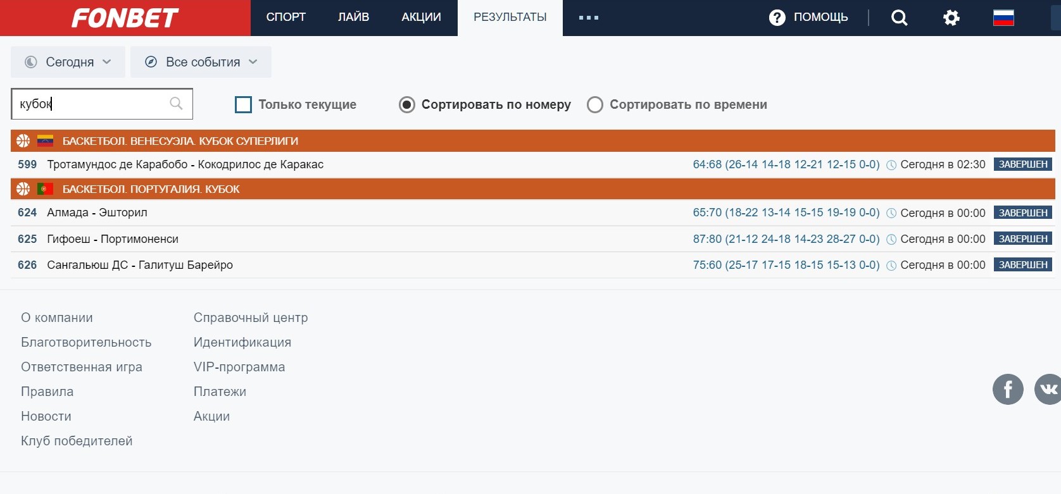Focus the search field containing 'кубок'
The image size is (1061, 494).
click(102, 104)
